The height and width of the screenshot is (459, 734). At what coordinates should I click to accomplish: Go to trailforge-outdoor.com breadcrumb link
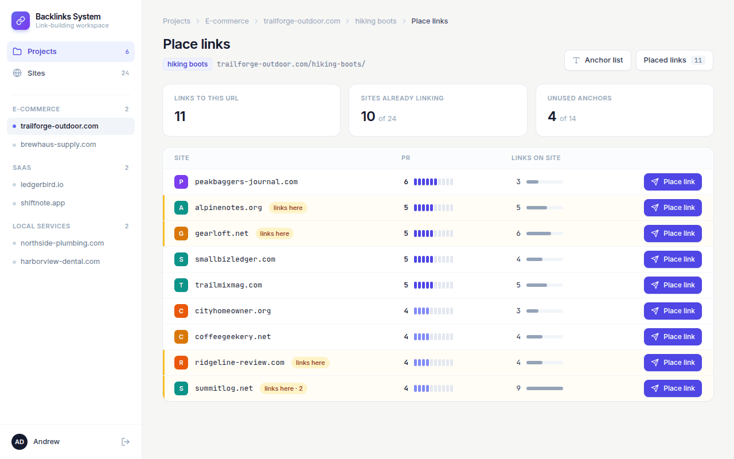click(302, 21)
